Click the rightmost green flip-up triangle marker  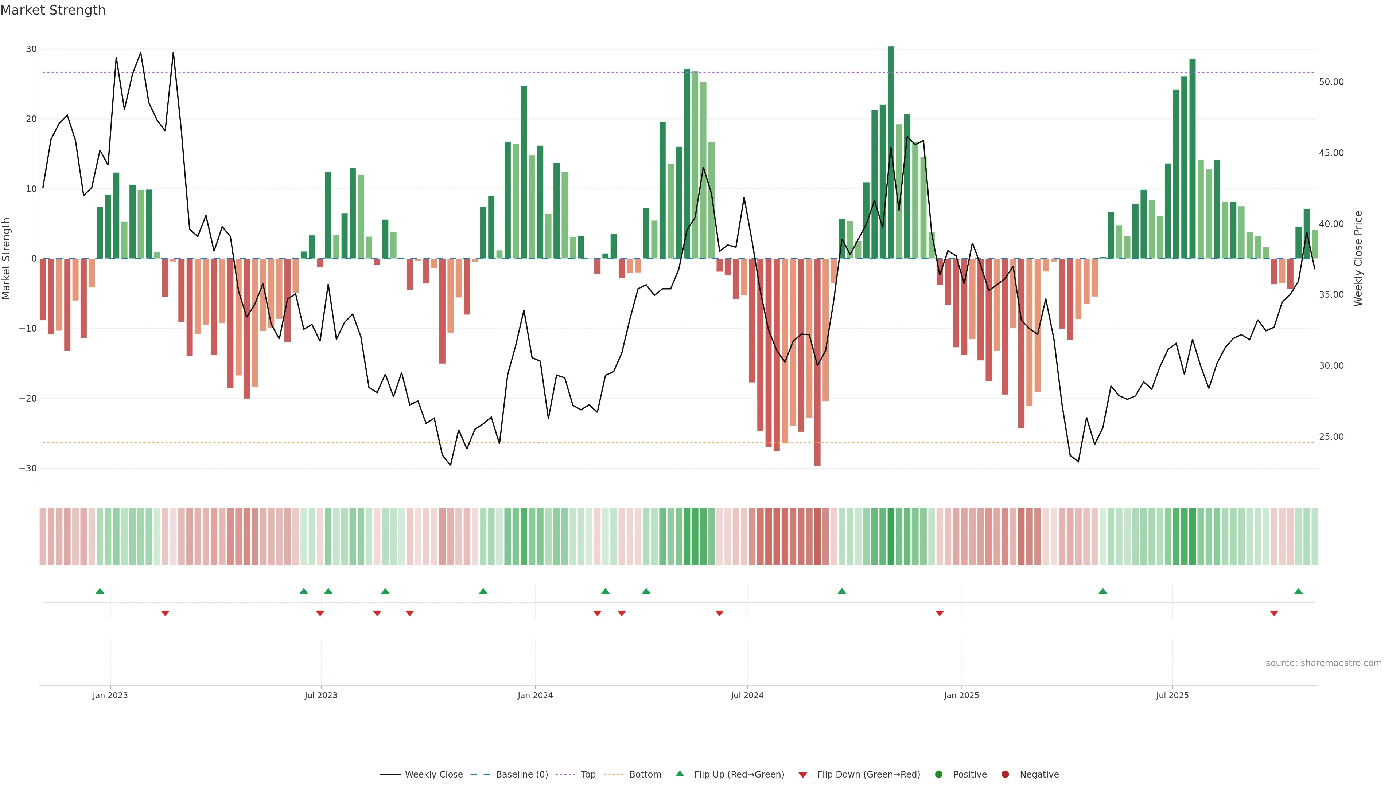pyautogui.click(x=1298, y=591)
